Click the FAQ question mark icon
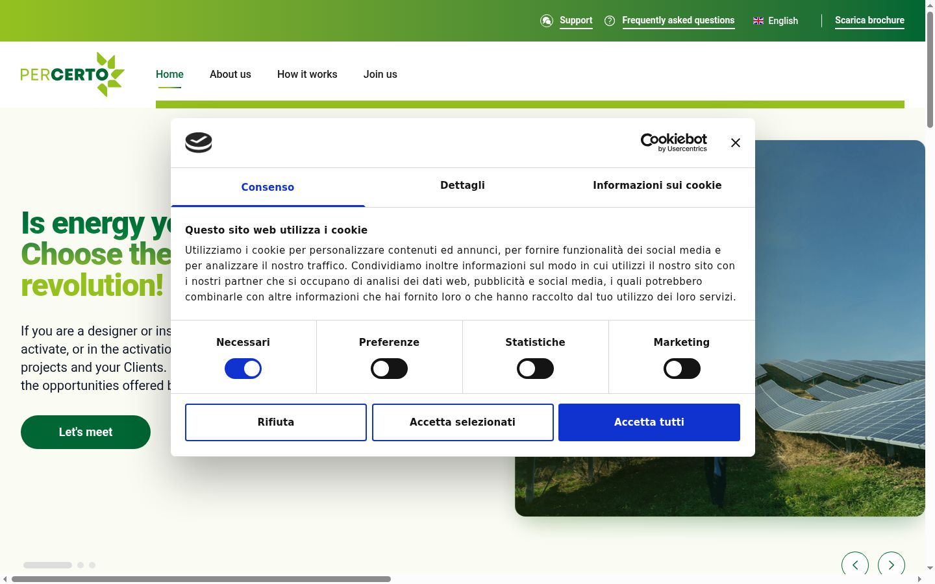This screenshot has height=584, width=935. click(610, 21)
